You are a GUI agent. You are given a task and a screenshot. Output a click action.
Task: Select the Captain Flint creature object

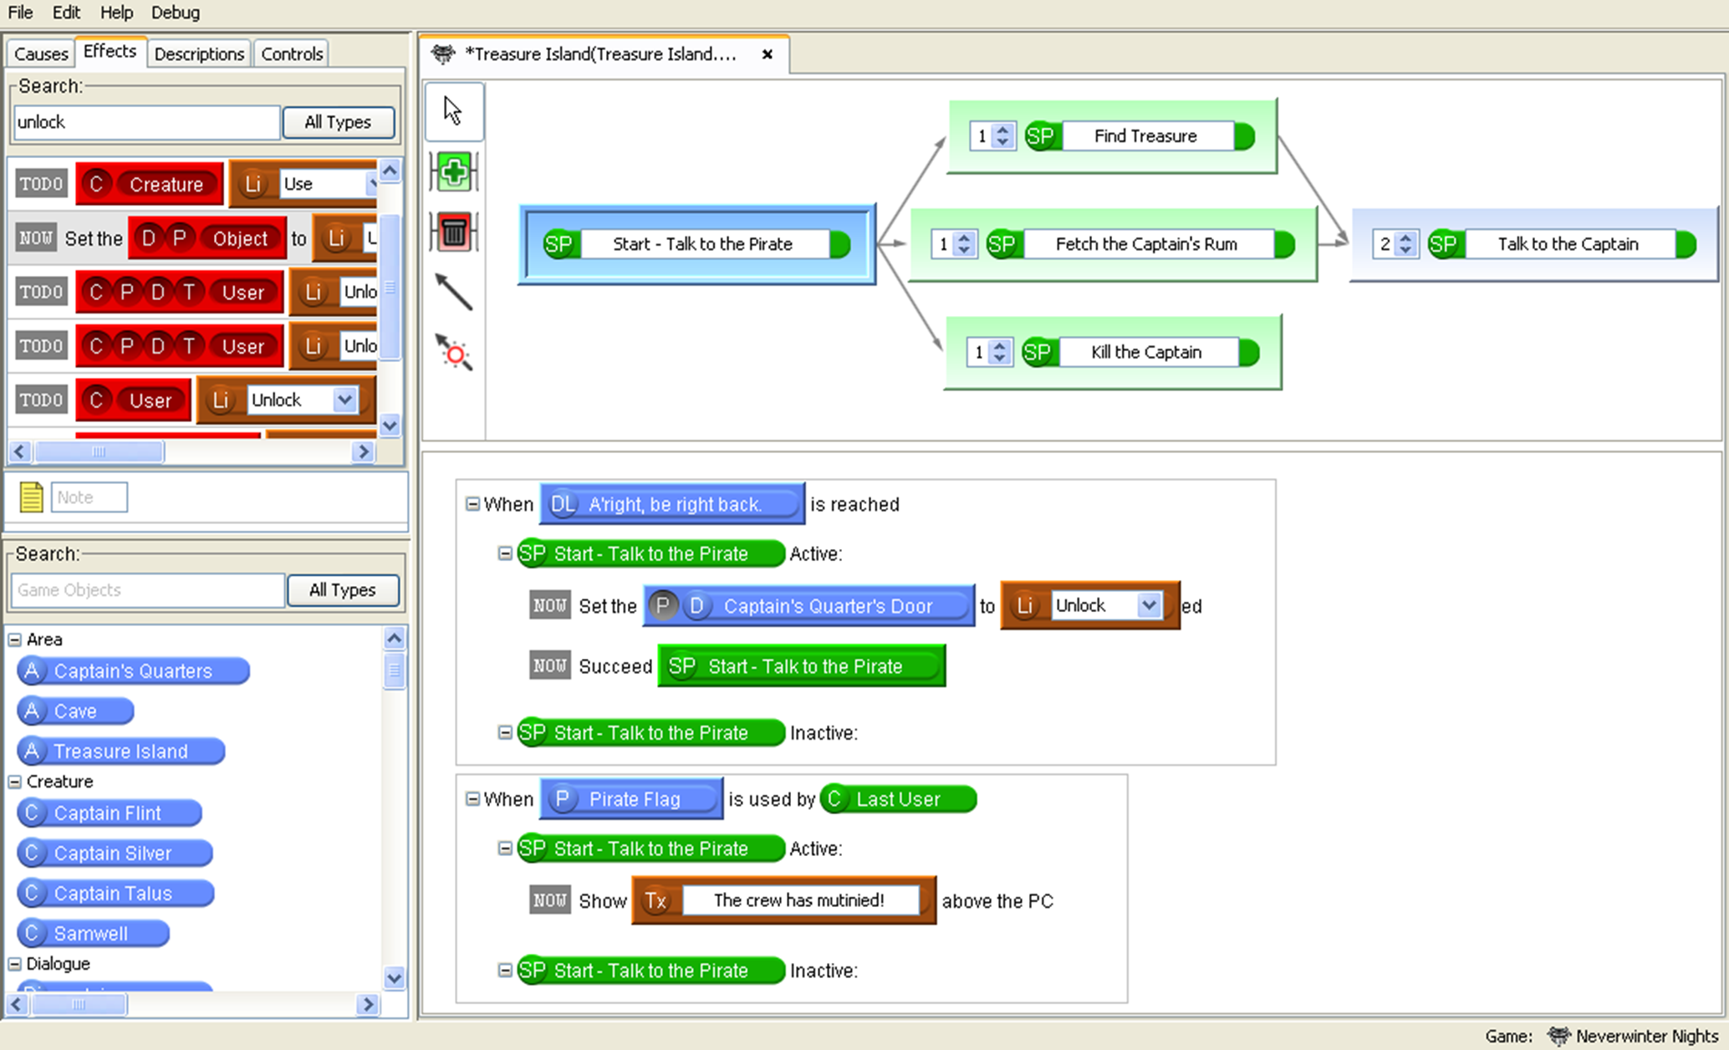click(109, 813)
